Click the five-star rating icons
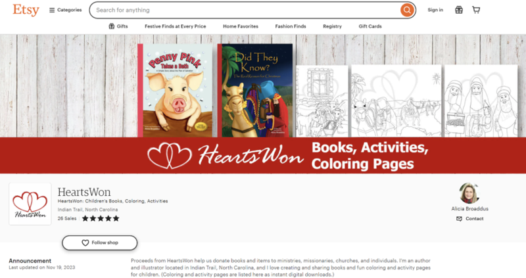Image resolution: width=526 pixels, height=278 pixels. (101, 219)
